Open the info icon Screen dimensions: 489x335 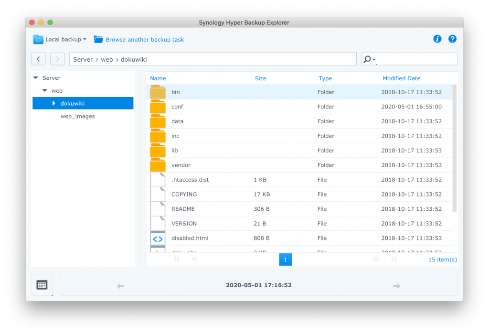coord(437,39)
